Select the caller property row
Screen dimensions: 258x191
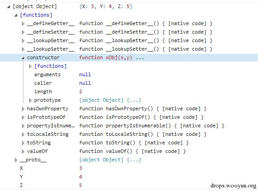click(129, 83)
